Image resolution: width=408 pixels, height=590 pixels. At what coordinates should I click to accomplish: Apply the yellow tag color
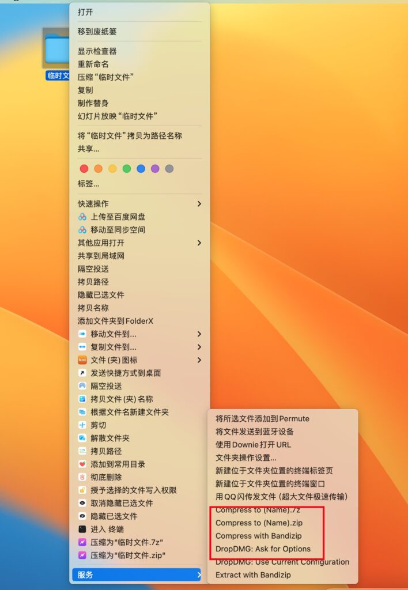point(112,169)
